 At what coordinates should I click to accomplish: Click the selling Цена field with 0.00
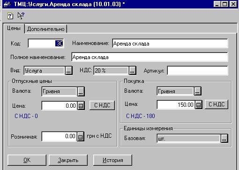click(x=60, y=106)
